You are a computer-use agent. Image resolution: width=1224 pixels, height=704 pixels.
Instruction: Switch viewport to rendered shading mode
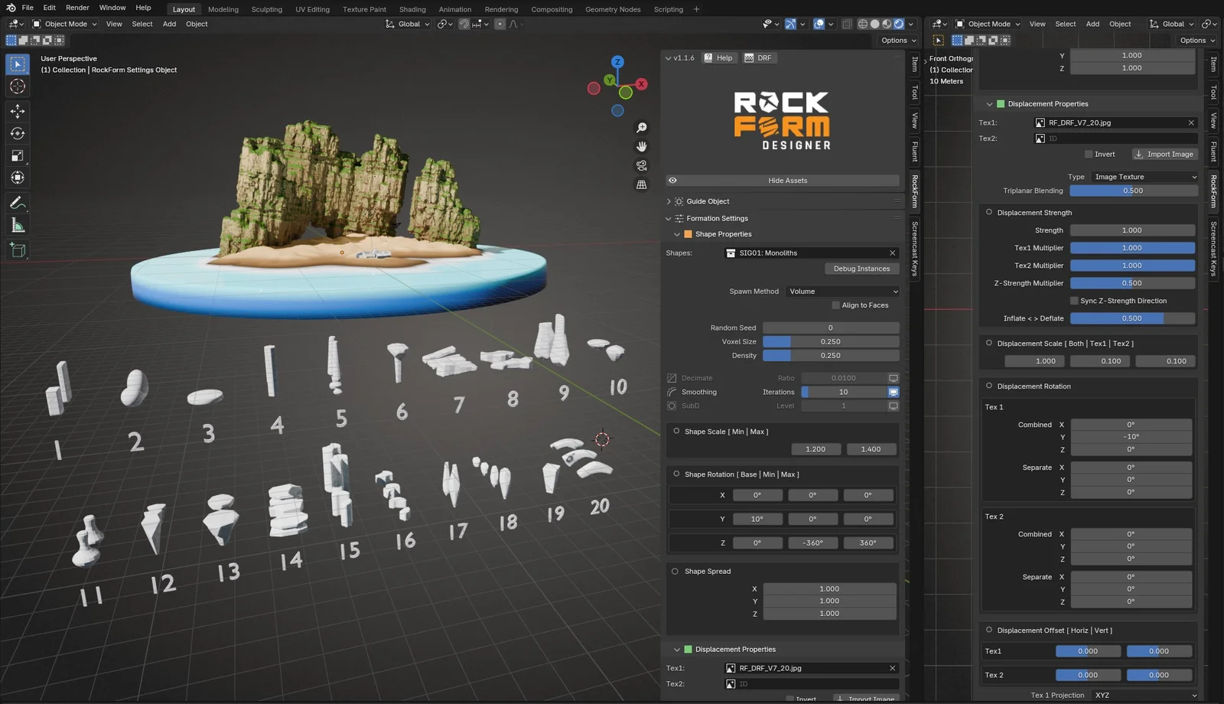[899, 24]
